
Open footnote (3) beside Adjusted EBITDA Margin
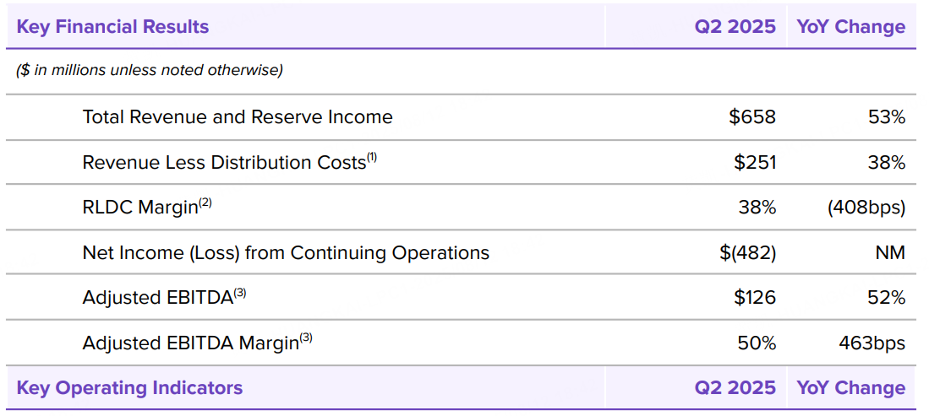pos(306,338)
